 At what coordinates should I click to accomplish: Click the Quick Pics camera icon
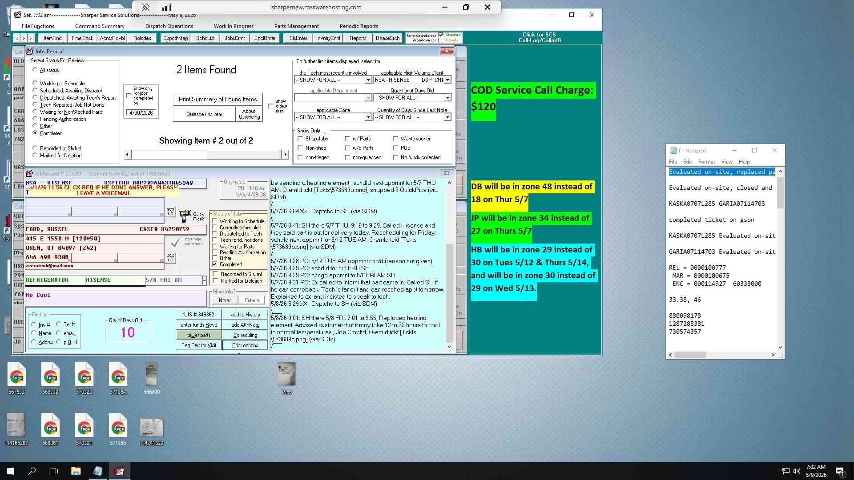click(185, 216)
